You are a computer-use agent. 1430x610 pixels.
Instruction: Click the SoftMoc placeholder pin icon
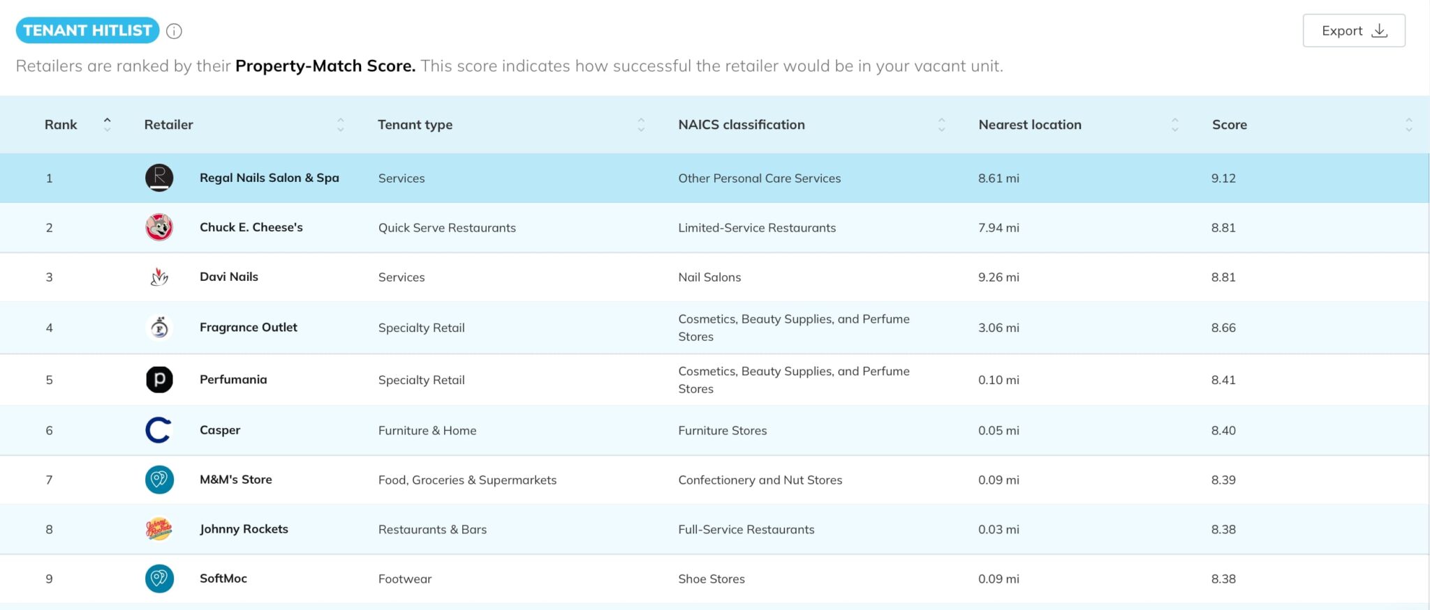point(159,579)
